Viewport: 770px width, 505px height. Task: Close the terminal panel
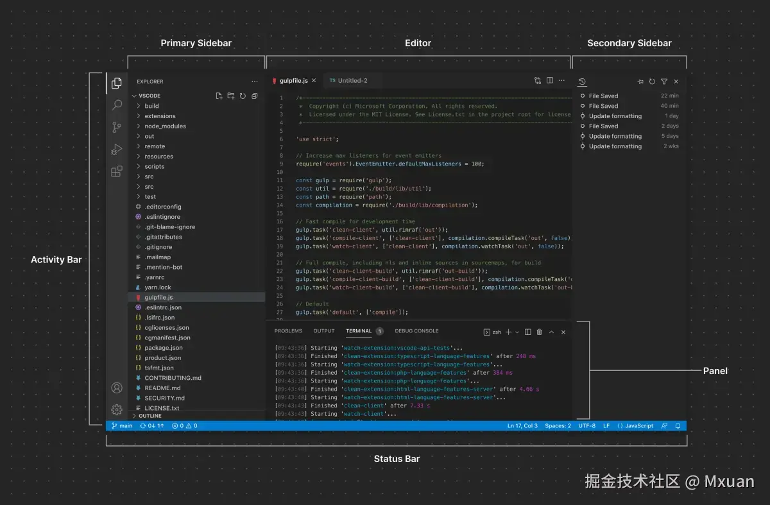(563, 332)
